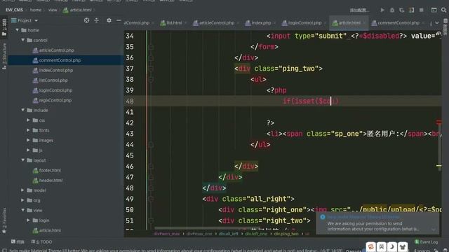Open the Event Log button

tap(426, 242)
